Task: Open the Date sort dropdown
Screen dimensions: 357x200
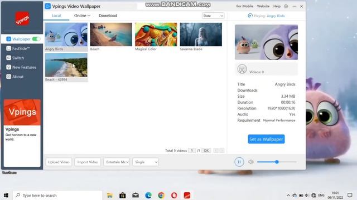Action: [213, 16]
